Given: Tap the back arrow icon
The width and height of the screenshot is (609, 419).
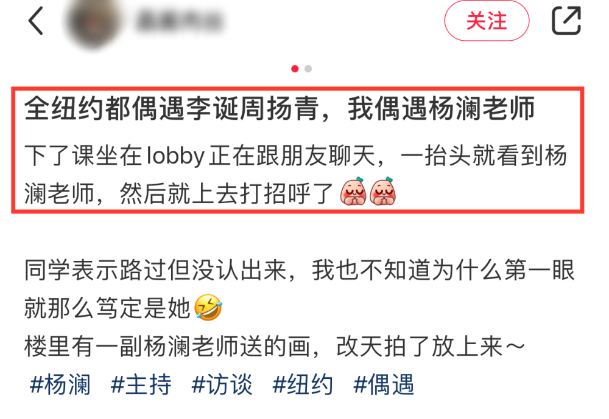Looking at the screenshot, I should coord(36,21).
